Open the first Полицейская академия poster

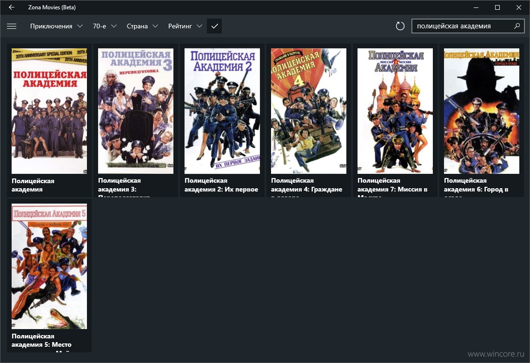tap(49, 111)
